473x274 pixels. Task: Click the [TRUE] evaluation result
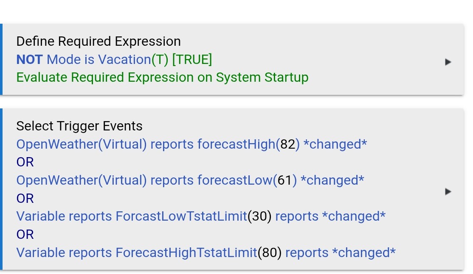coord(192,60)
